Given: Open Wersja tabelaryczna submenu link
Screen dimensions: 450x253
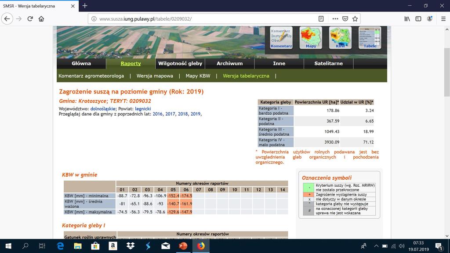Looking at the screenshot, I should click(246, 76).
